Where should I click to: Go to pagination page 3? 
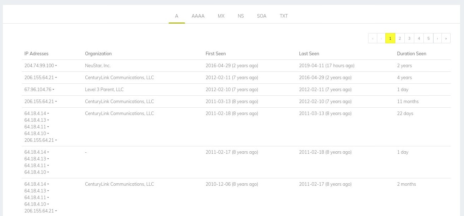[409, 38]
